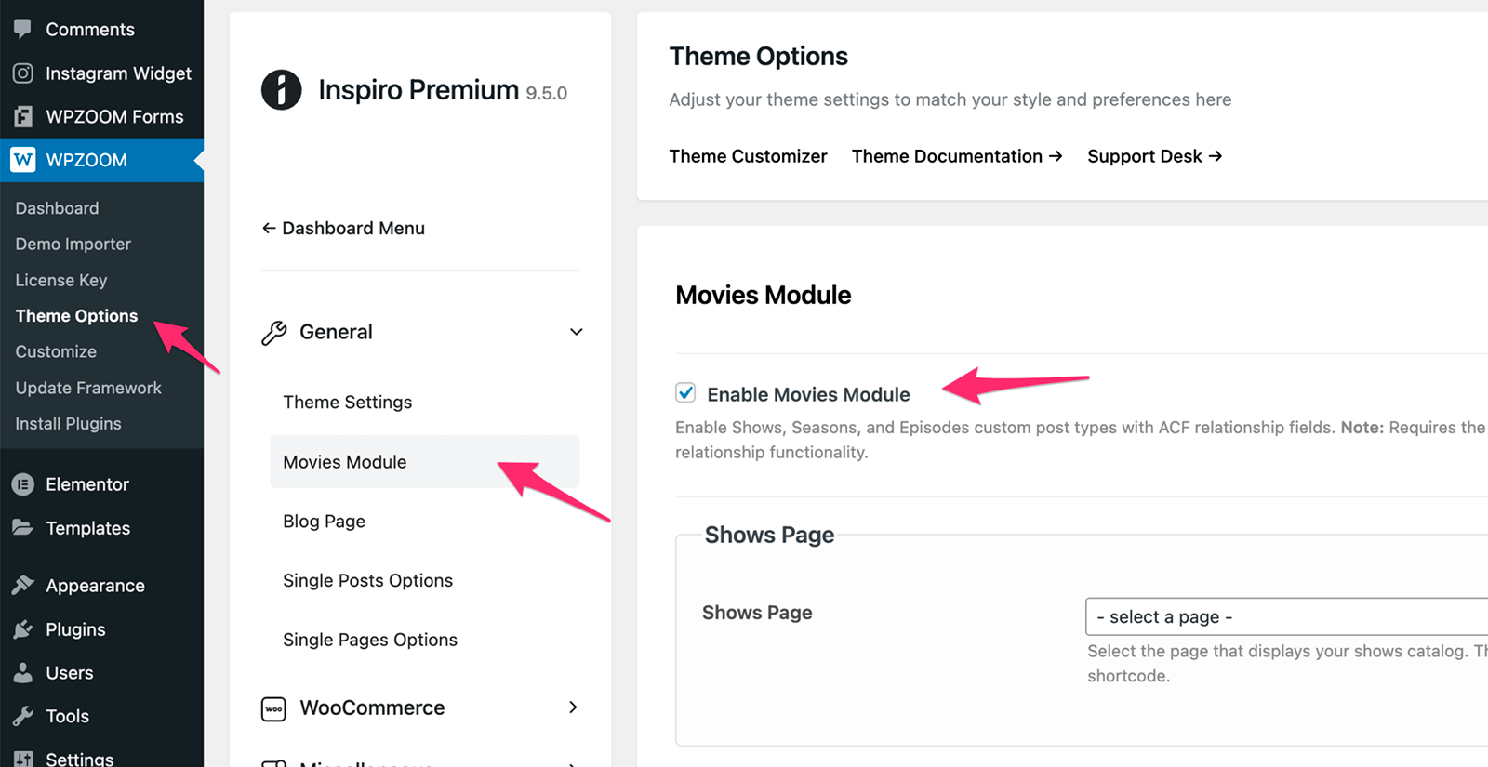The image size is (1488, 767).
Task: Open Install Plugins submenu
Action: (x=68, y=423)
